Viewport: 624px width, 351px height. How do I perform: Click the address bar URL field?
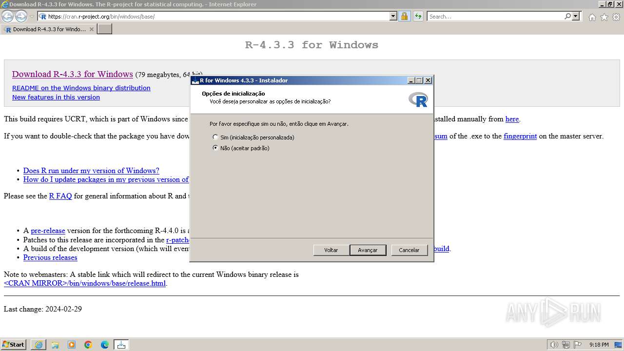pyautogui.click(x=218, y=17)
